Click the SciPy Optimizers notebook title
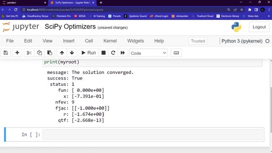Image resolution: width=272 pixels, height=153 pixels. (x=70, y=27)
